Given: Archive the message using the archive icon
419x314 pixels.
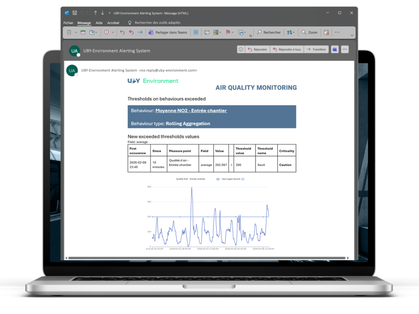Looking at the screenshot, I should [83, 32].
